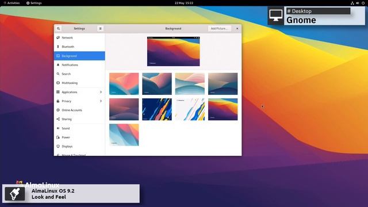
Task: Click the volume icon in top bar
Action: click(358, 3)
